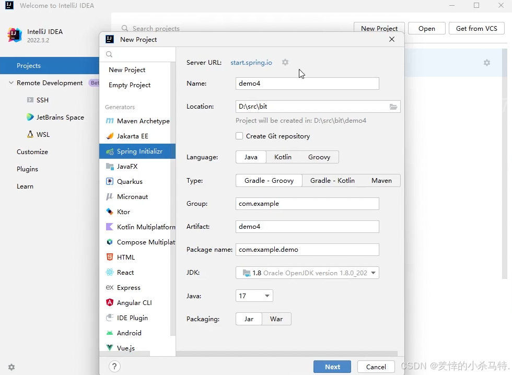Click the Package name input field
512x375 pixels.
click(307, 250)
